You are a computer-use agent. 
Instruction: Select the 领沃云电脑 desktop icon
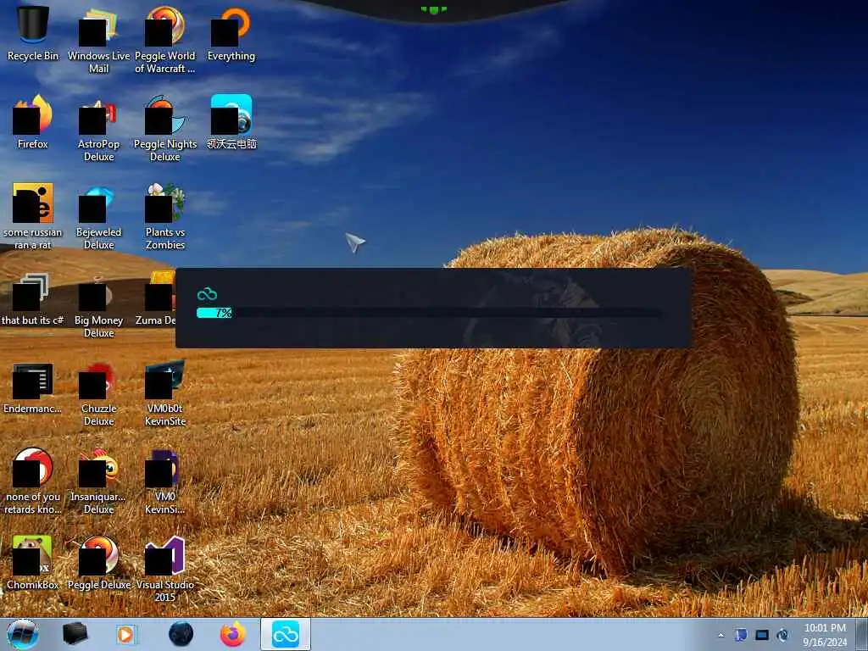coord(231,122)
